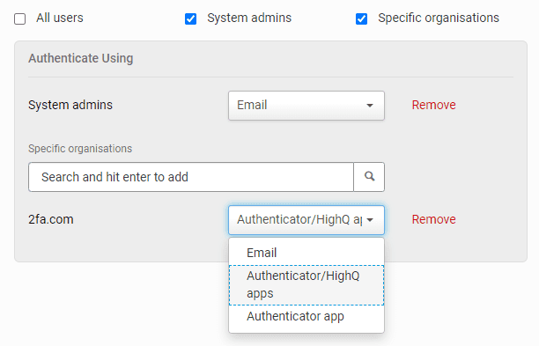Click the magnifier search icon button

(x=369, y=177)
